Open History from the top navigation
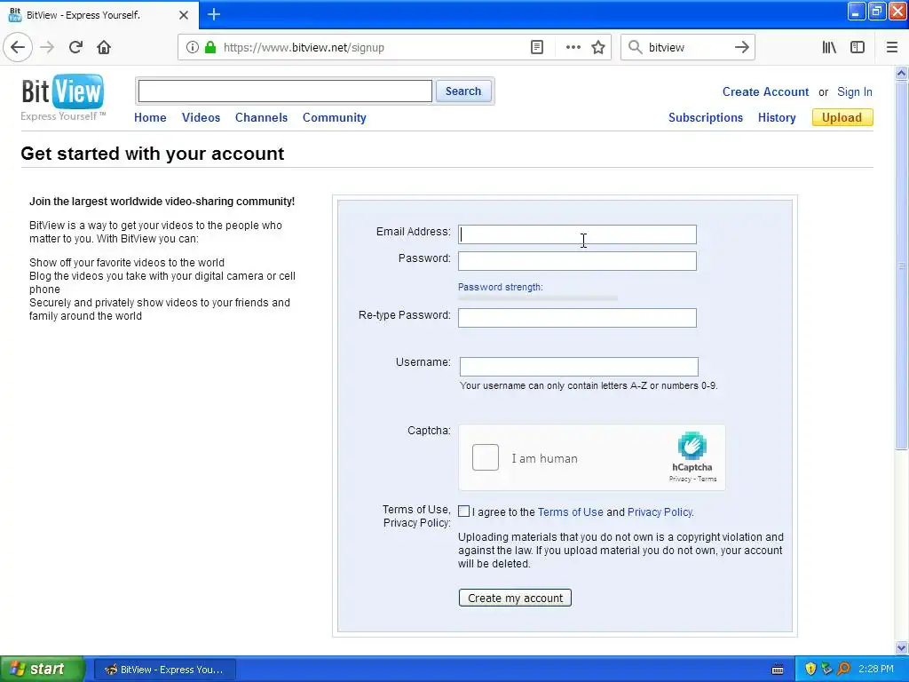 pos(777,117)
